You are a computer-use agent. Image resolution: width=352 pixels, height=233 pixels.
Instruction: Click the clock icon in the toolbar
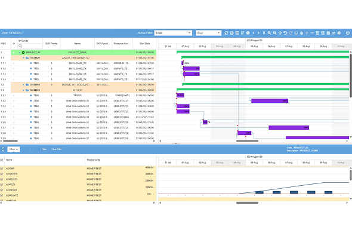point(248,33)
